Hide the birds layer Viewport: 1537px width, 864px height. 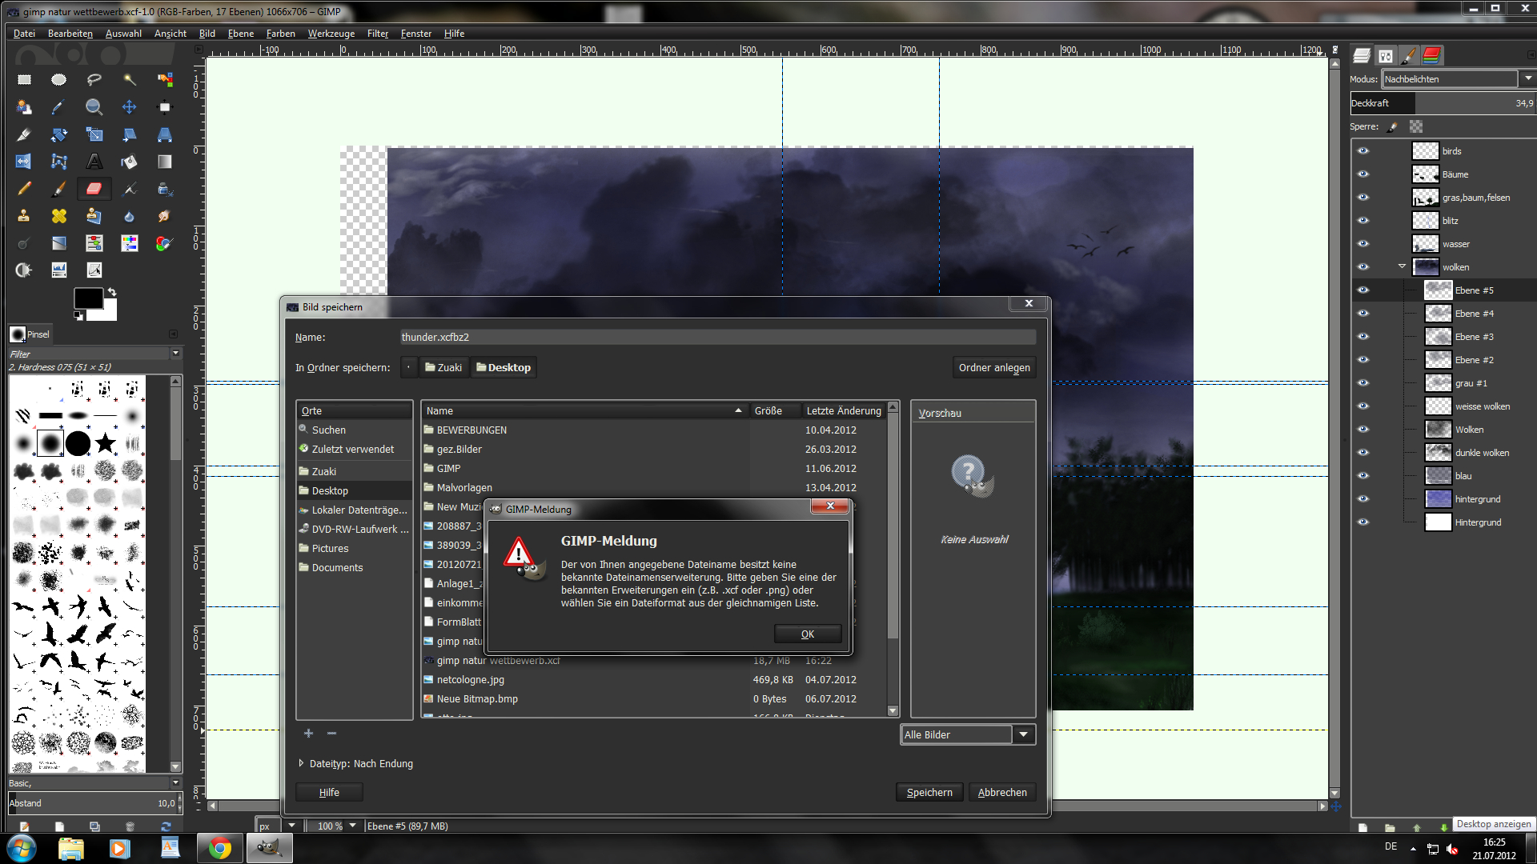point(1363,151)
